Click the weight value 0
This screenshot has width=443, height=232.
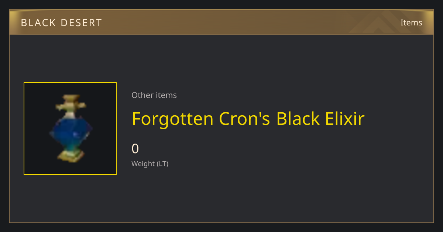coord(135,149)
